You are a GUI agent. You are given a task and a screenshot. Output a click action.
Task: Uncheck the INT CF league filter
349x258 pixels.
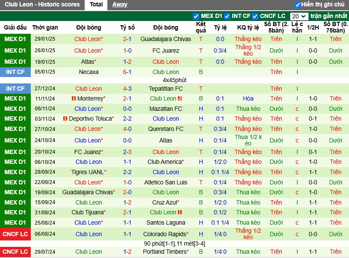coord(227,16)
